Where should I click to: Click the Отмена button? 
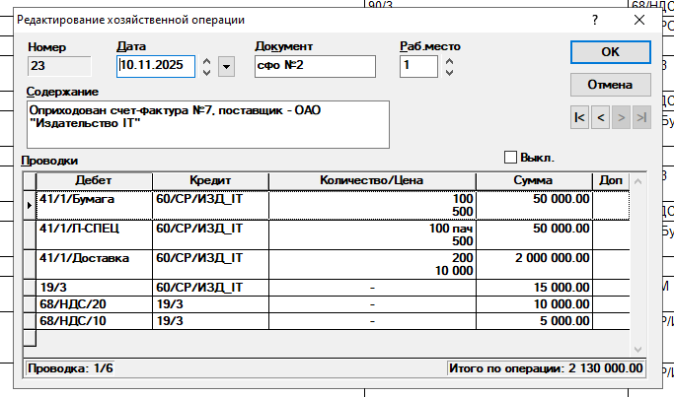pyautogui.click(x=610, y=84)
